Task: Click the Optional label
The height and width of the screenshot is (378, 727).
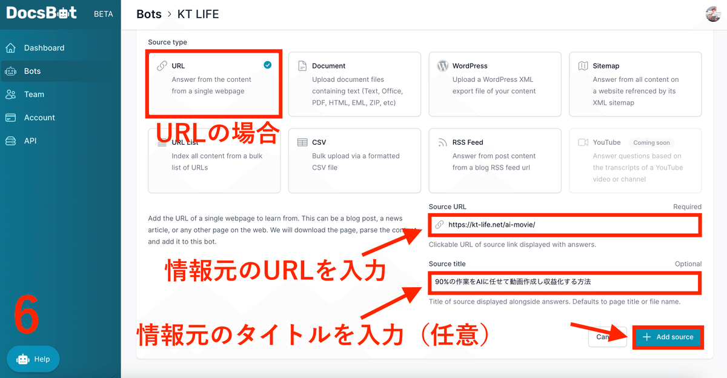Action: tap(688, 264)
